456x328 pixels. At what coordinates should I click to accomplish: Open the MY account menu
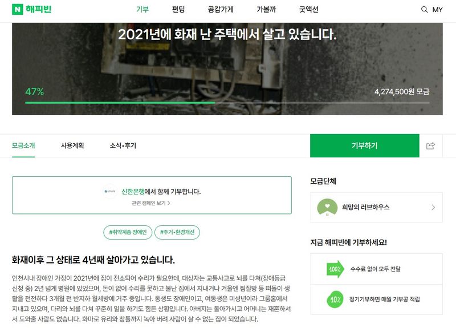437,10
